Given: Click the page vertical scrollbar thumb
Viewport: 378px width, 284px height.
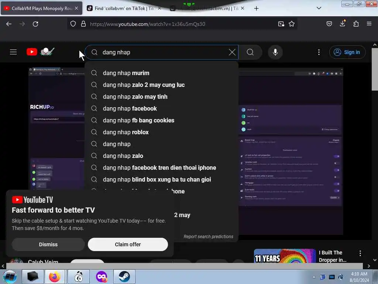Looking at the screenshot, I should 375,69.
